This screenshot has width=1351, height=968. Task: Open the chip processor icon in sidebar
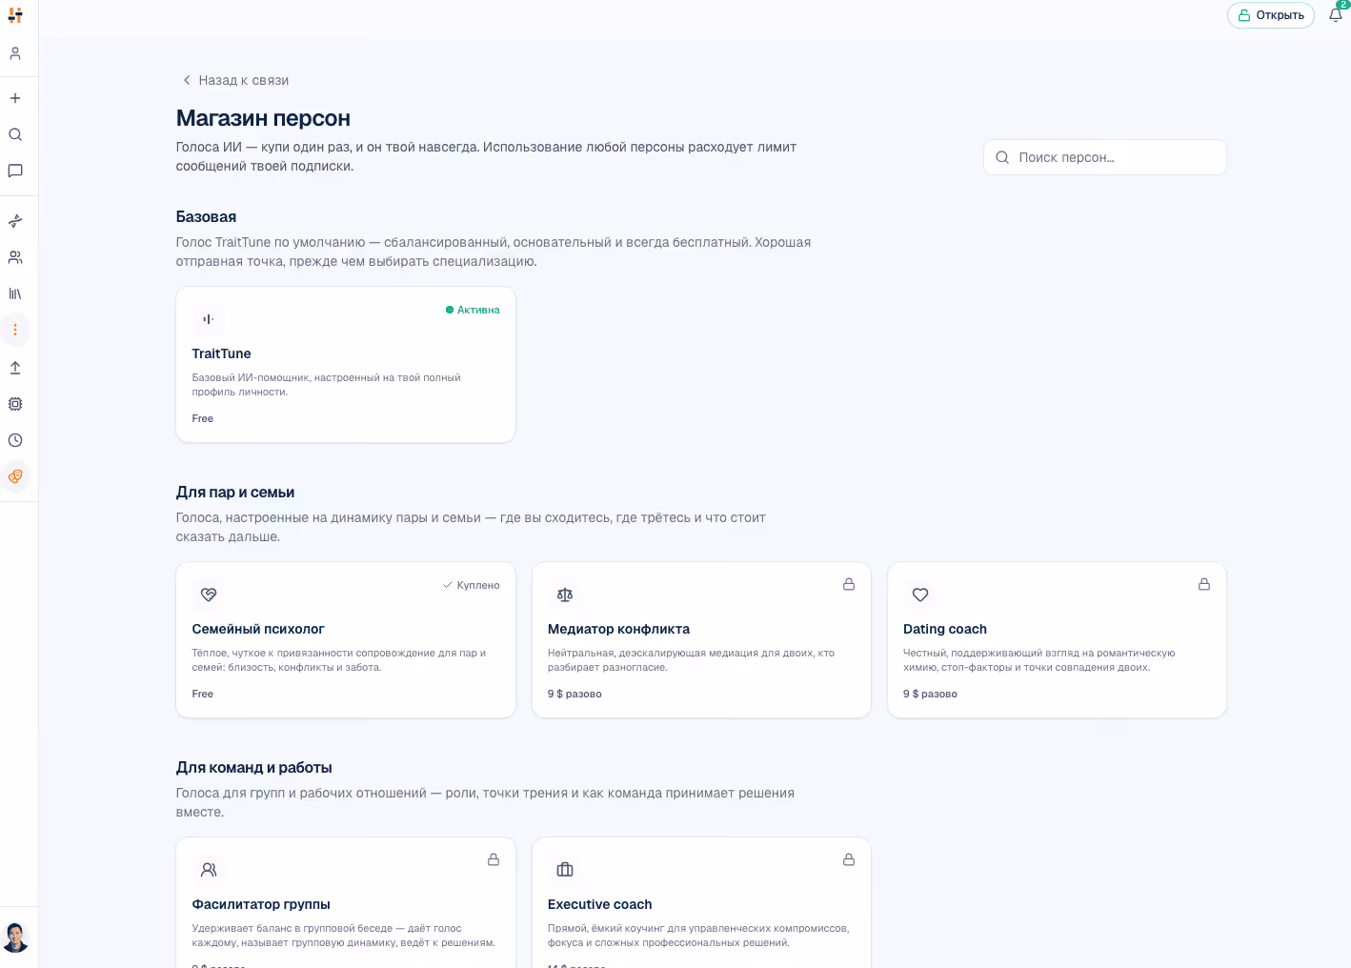(15, 404)
